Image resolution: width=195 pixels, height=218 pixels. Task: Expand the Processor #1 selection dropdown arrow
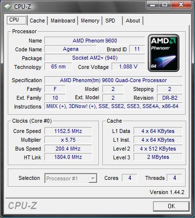[93, 178]
